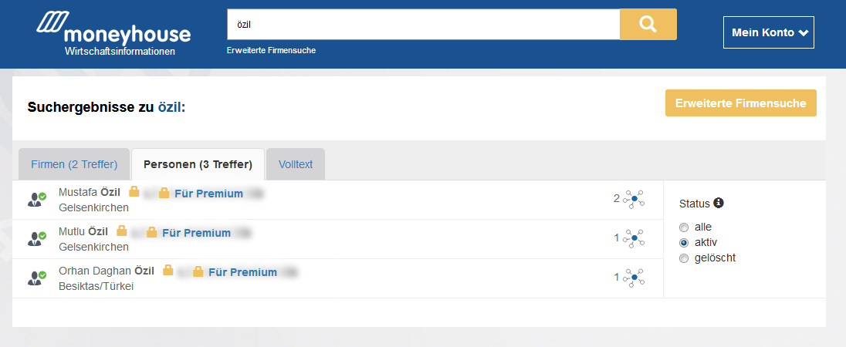Click the padlock icon next to Mustafa Özil

pos(134,192)
